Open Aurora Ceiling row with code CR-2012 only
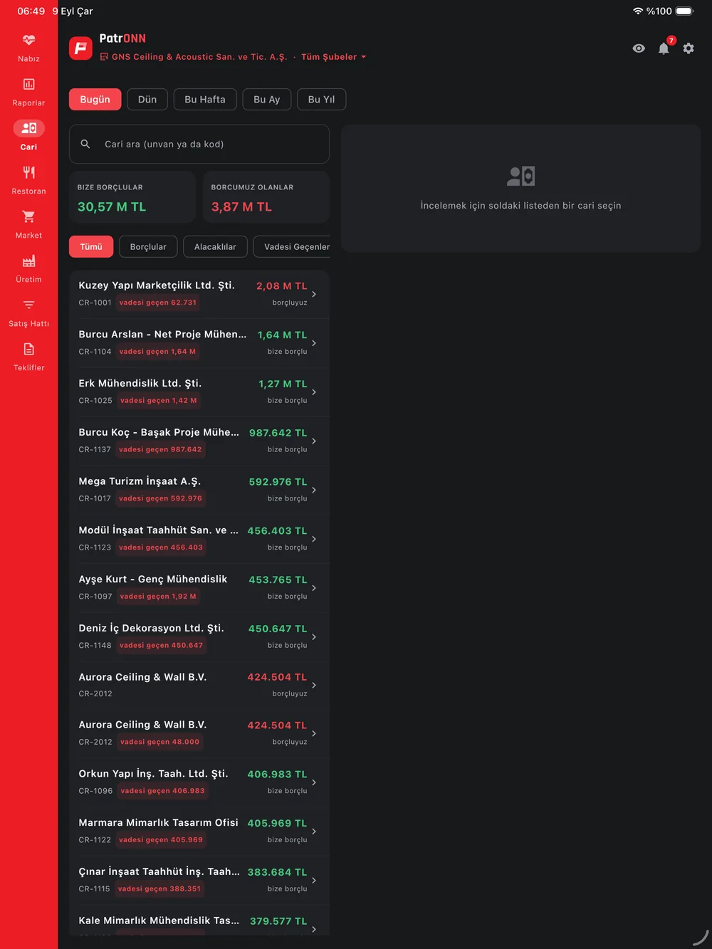Viewport: 712px width, 949px height. tap(199, 685)
